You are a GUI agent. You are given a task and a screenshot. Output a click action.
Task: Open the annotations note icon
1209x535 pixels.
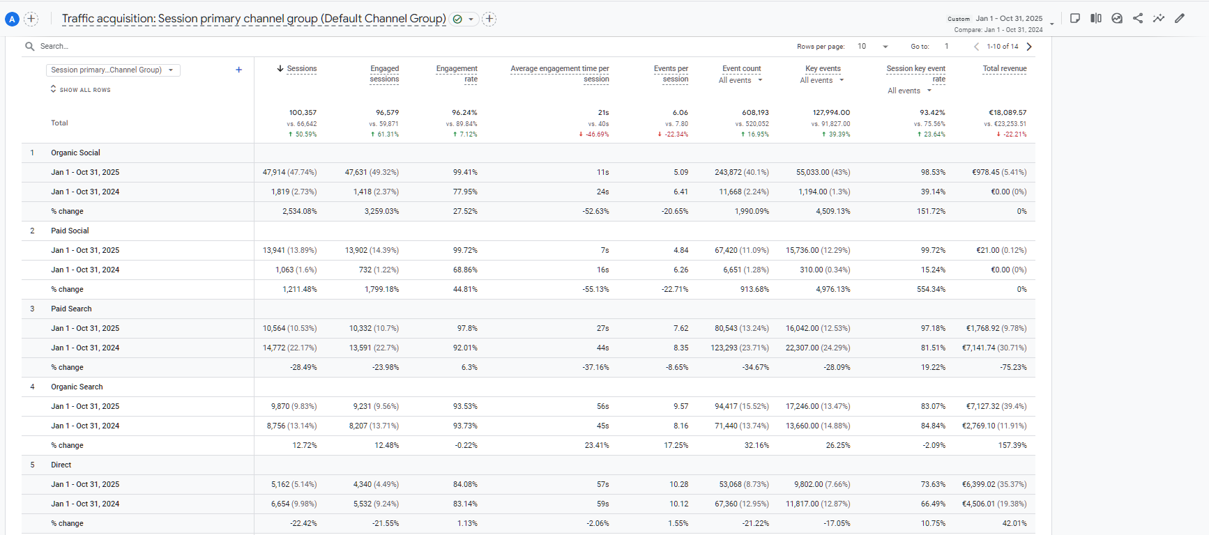[x=1075, y=18]
